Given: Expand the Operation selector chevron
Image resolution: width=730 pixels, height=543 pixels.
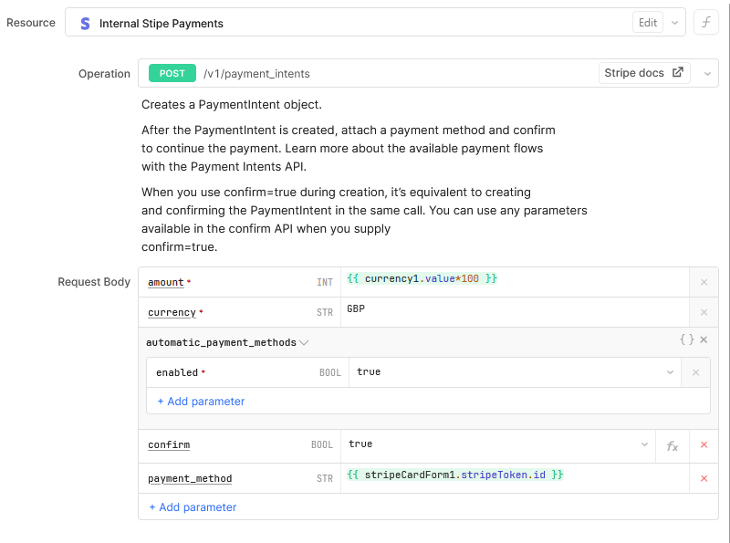Looking at the screenshot, I should tap(706, 74).
